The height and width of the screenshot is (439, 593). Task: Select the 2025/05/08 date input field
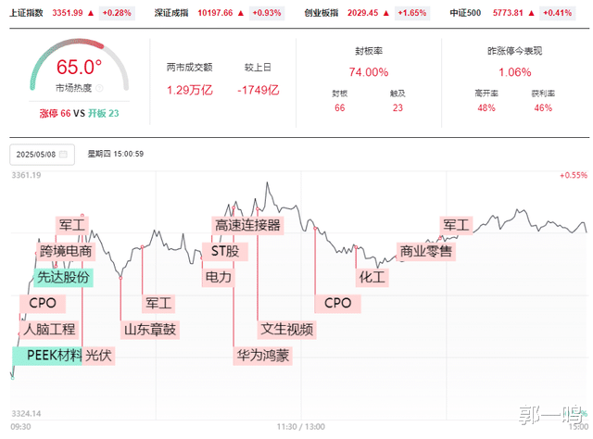pyautogui.click(x=42, y=155)
